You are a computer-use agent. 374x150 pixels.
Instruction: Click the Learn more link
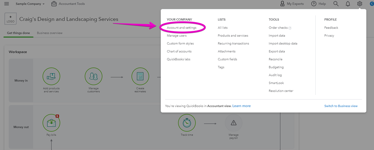pyautogui.click(x=241, y=106)
